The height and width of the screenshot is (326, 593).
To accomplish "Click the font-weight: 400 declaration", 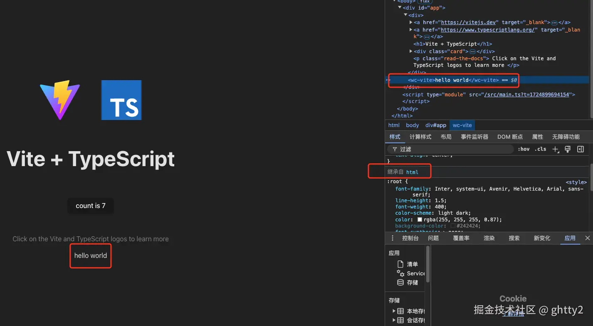I will pyautogui.click(x=421, y=207).
